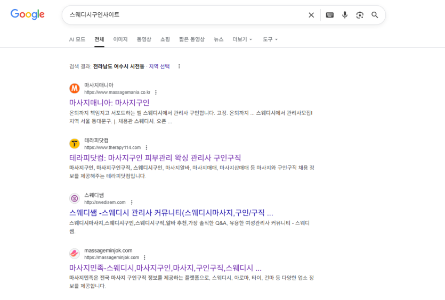Open location options menu beside 지역 선택

click(179, 66)
